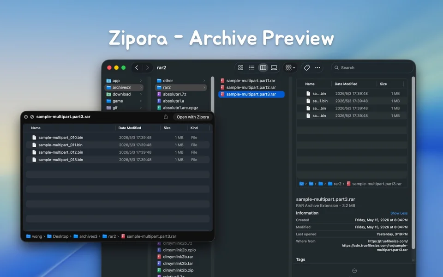The width and height of the screenshot is (443, 277).
Task: Switch Finder to gallery view
Action: pos(274,67)
